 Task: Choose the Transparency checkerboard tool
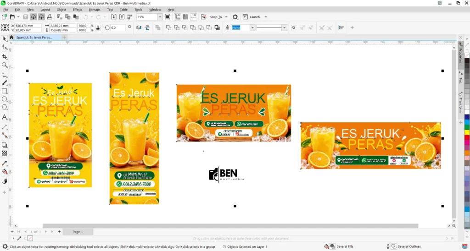coord(5,153)
